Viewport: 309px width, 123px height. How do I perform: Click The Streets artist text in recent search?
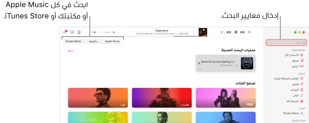(x=226, y=65)
